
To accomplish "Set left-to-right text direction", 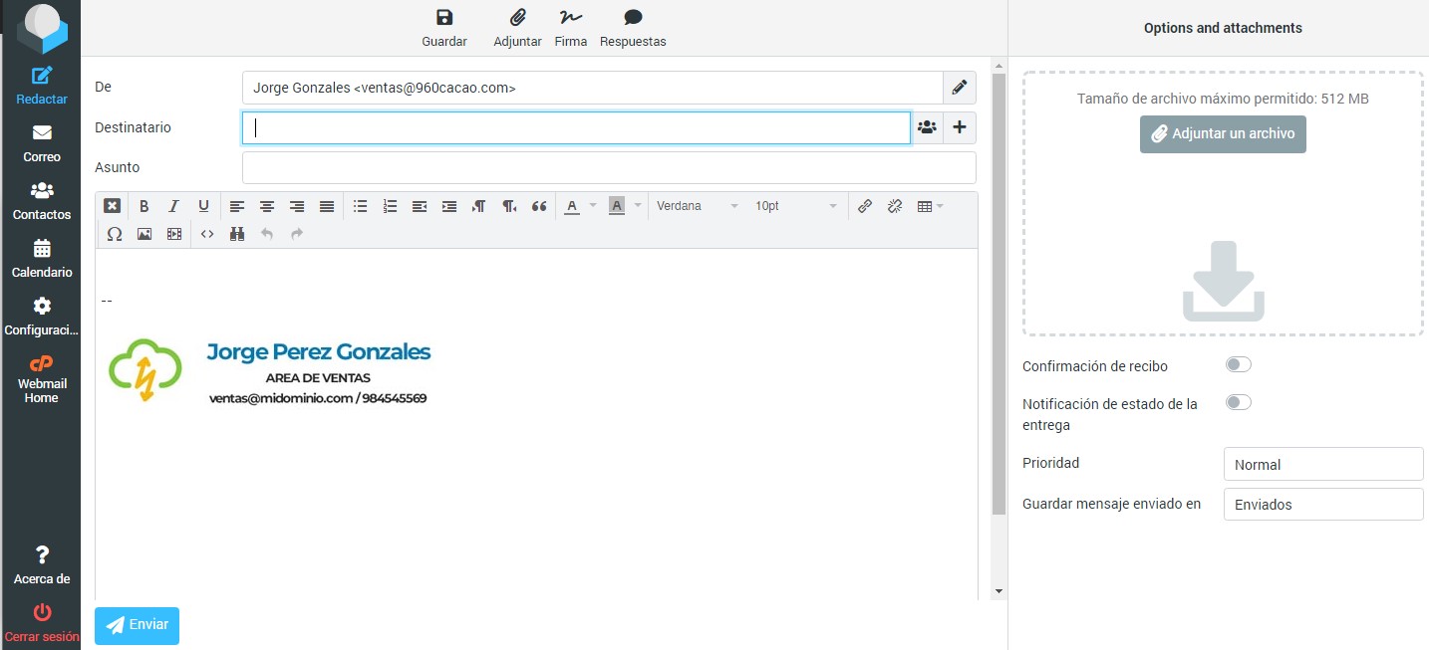I will pos(479,206).
